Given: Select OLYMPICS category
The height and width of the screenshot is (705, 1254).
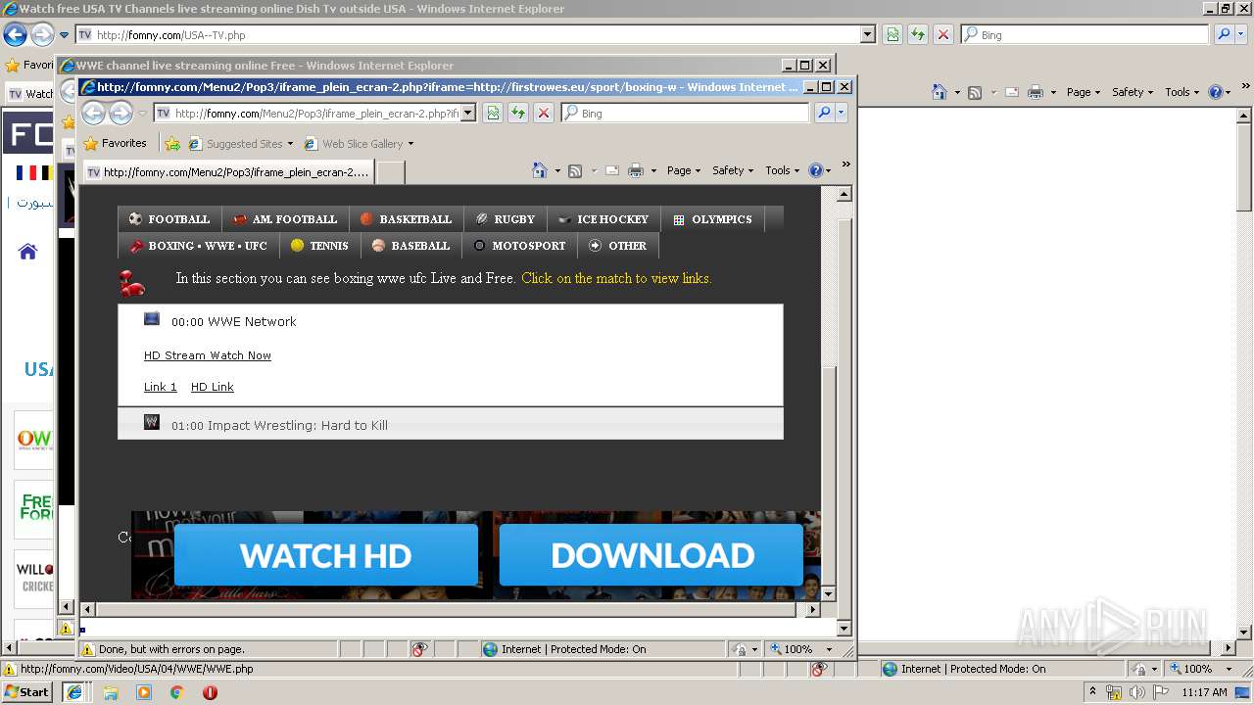Looking at the screenshot, I should tap(712, 219).
